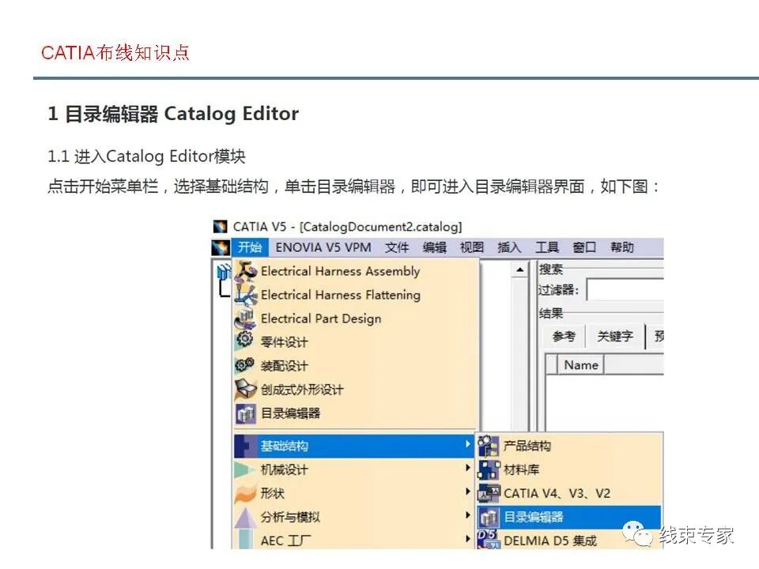
Task: Select Electrical Harness Assembly from Start menu
Action: point(340,271)
